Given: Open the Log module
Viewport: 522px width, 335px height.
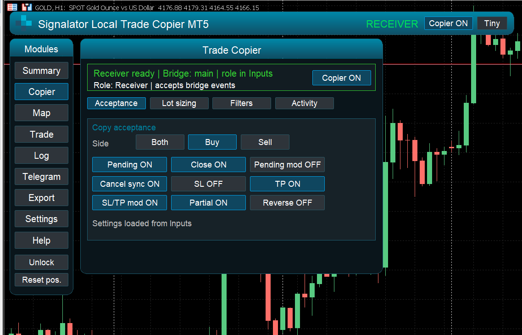Looking at the screenshot, I should coord(41,156).
